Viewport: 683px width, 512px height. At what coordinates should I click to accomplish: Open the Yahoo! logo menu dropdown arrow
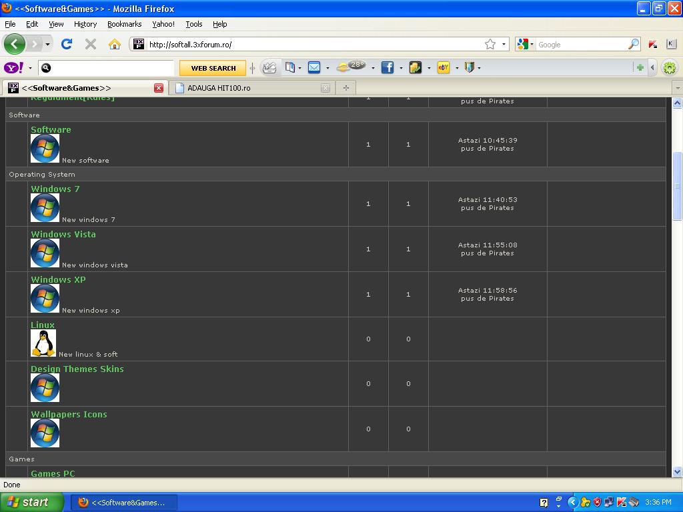pos(30,68)
